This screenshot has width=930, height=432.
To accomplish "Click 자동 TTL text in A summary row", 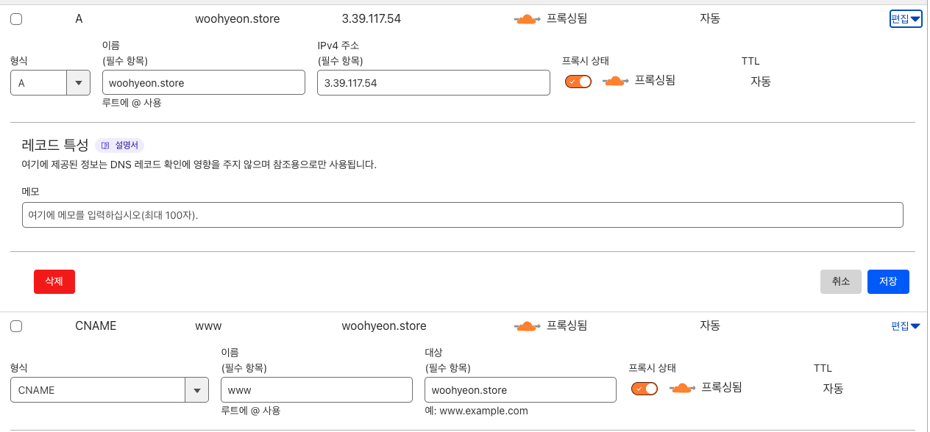I will 710,19.
